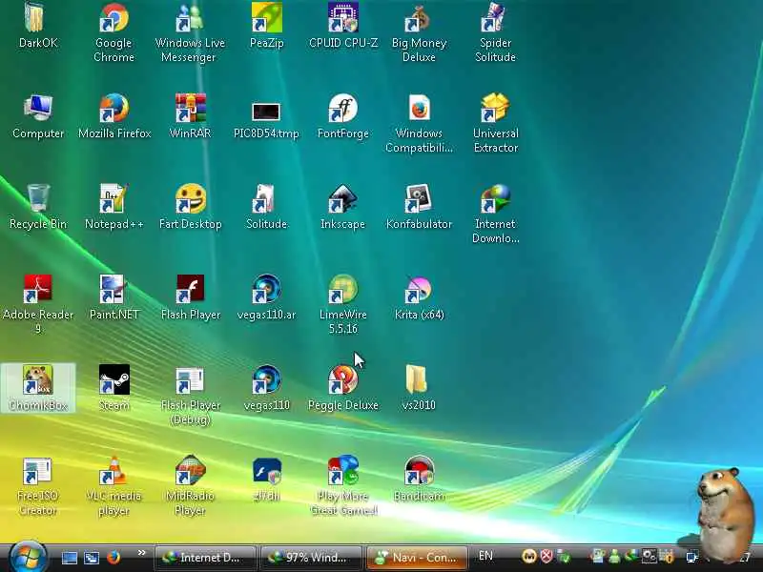Select the PIC8D54.tmp file
The image size is (763, 572).
(266, 112)
